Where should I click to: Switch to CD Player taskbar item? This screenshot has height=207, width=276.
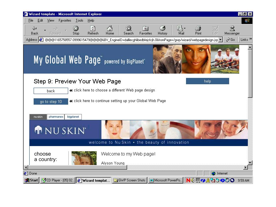click(x=58, y=180)
